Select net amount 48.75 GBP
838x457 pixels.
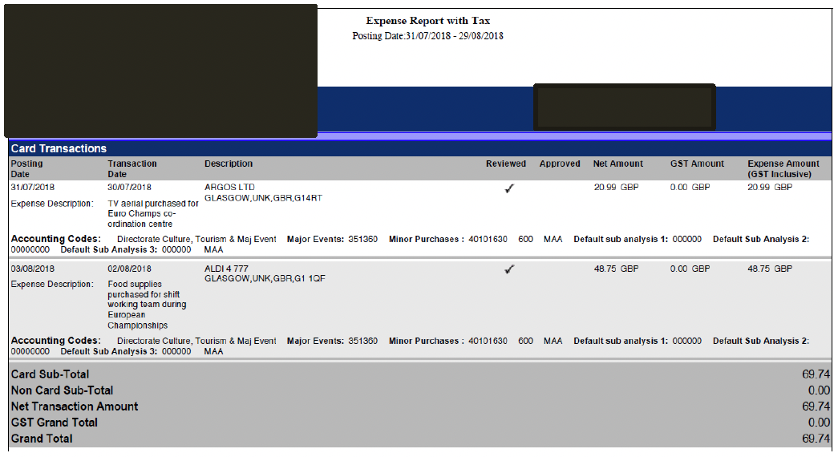coord(616,269)
